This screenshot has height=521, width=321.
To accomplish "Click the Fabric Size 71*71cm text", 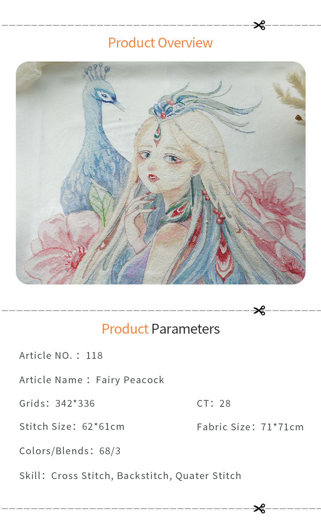I will pyautogui.click(x=250, y=427).
